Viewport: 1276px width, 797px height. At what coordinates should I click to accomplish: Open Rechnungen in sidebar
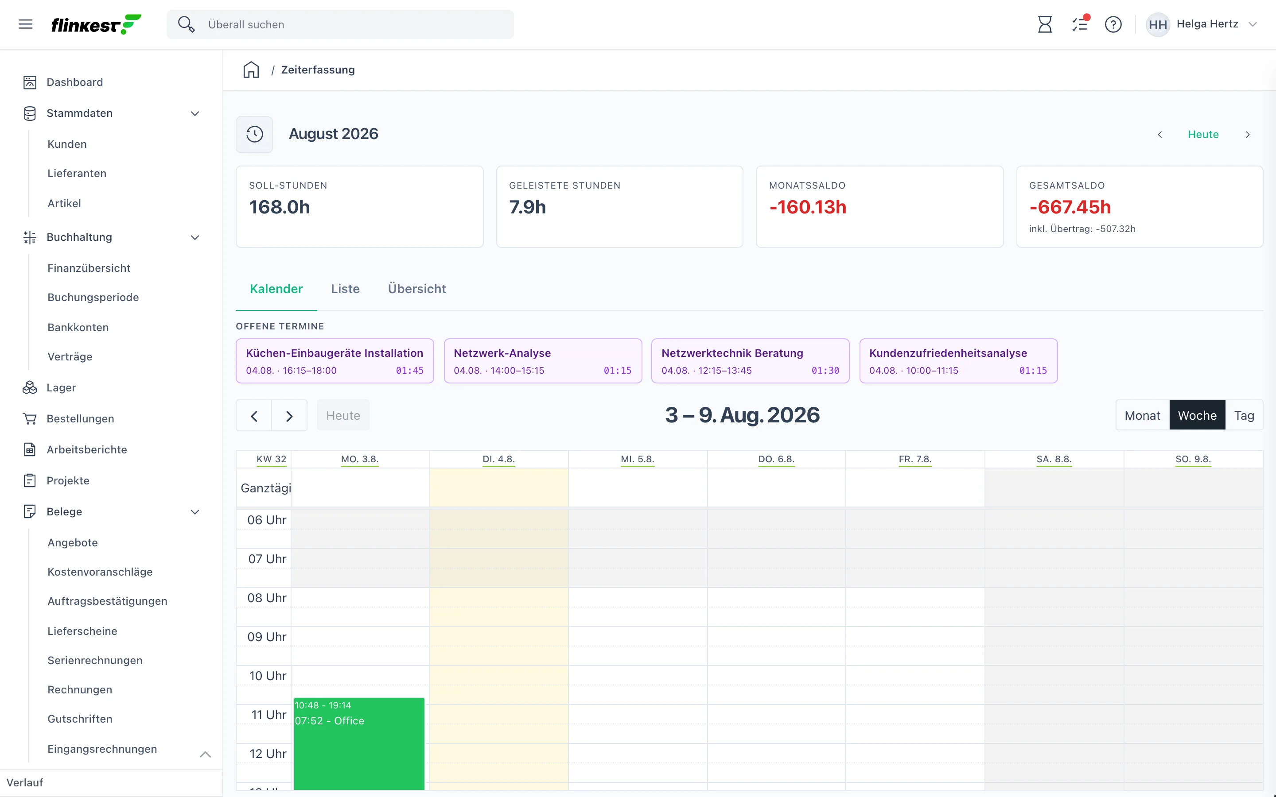pyautogui.click(x=80, y=690)
